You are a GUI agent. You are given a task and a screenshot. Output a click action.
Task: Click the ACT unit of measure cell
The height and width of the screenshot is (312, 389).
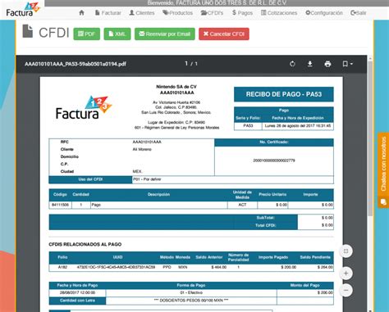(x=242, y=205)
